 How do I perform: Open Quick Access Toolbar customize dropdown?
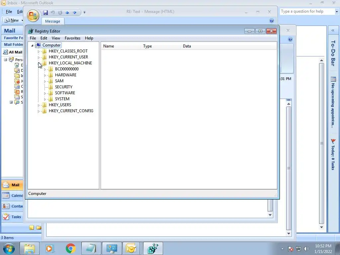[x=84, y=12]
